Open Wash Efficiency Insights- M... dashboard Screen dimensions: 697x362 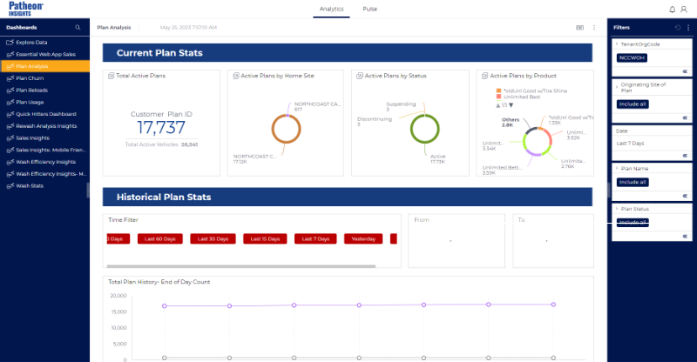[45, 174]
